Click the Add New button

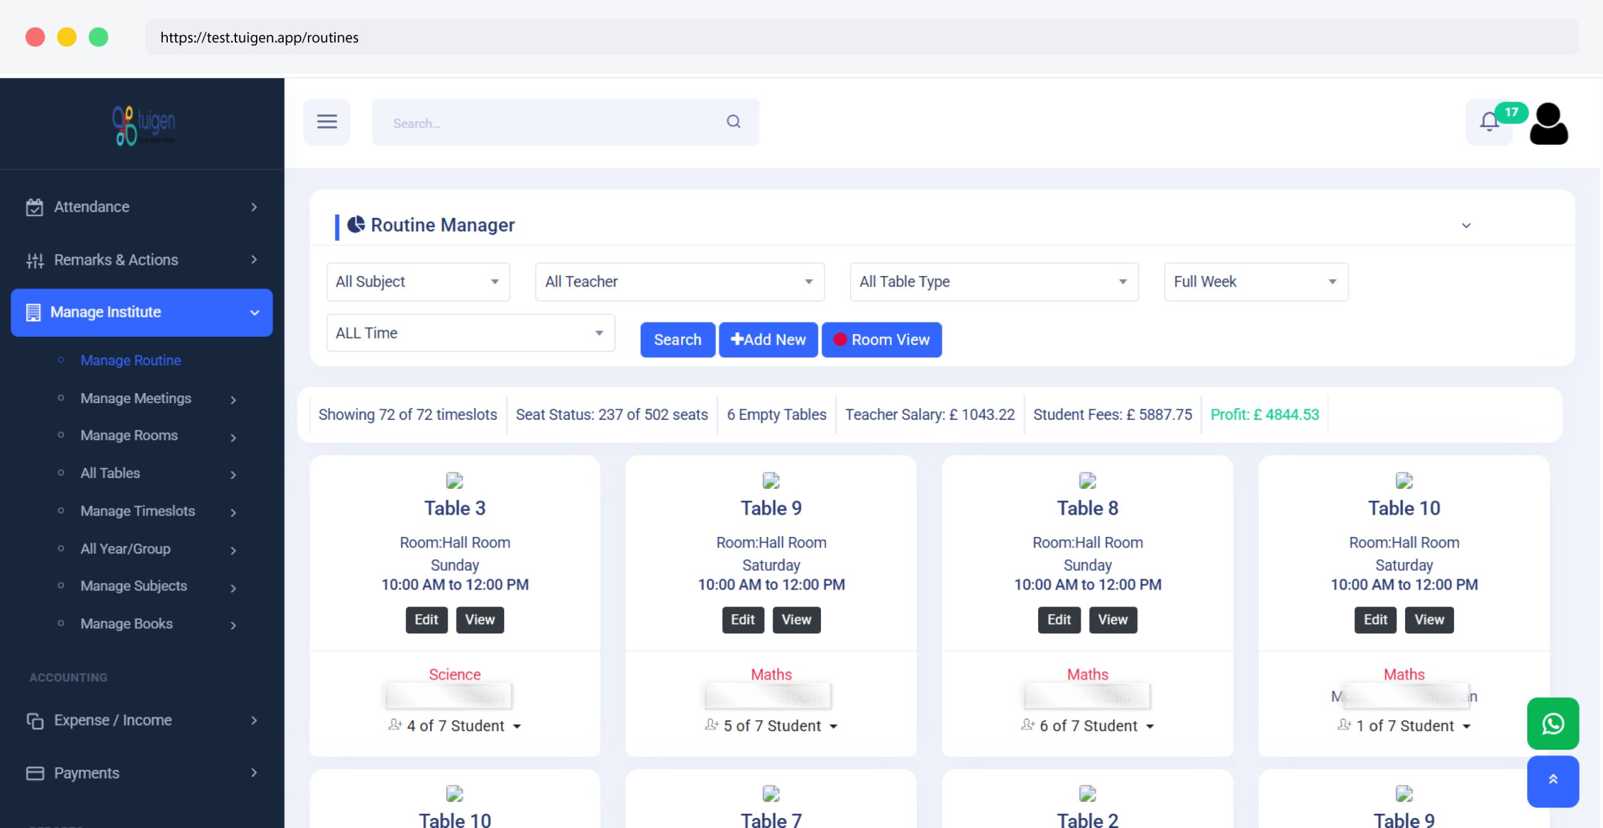tap(768, 340)
